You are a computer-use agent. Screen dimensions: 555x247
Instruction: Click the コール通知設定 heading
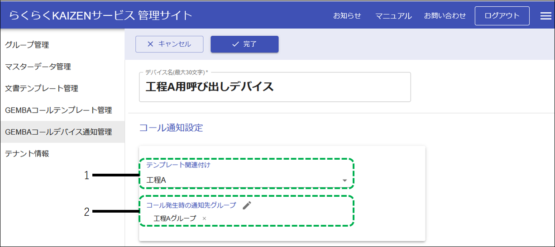pyautogui.click(x=171, y=128)
